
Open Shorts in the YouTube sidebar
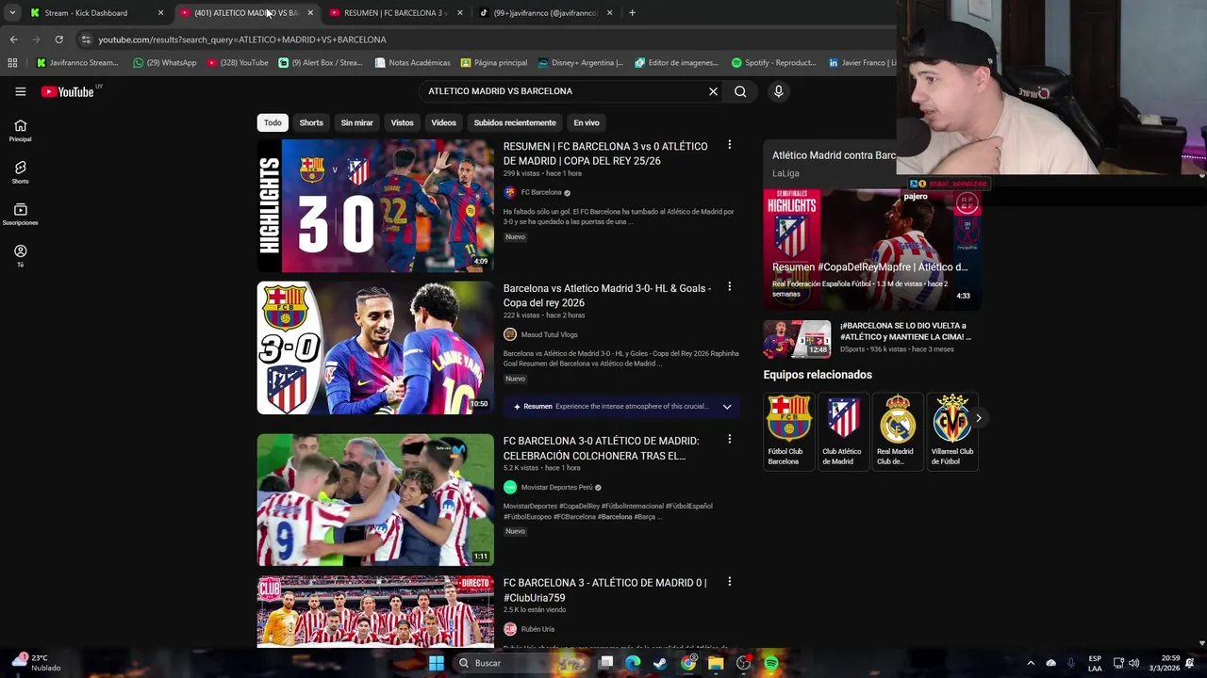tap(20, 172)
